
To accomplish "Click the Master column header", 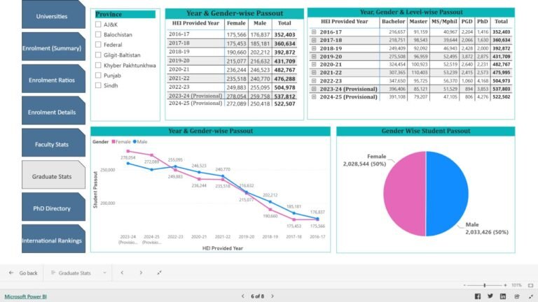I will pos(418,21).
